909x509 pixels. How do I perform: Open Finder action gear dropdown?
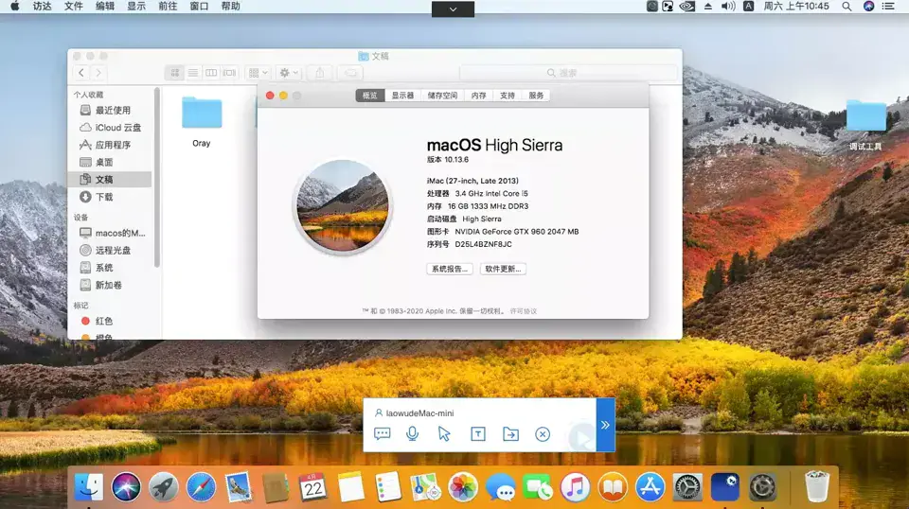[288, 73]
